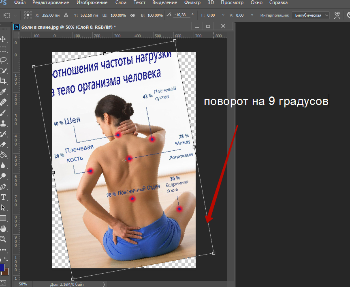Select the Horizontal Type tool
350x287 pixels.
pos(3,197)
